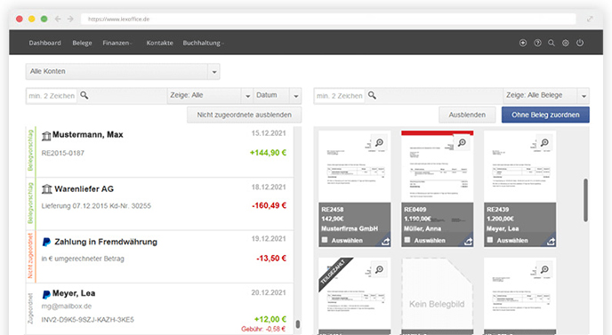Click the receipts panel vertical scrollbar

click(585, 200)
